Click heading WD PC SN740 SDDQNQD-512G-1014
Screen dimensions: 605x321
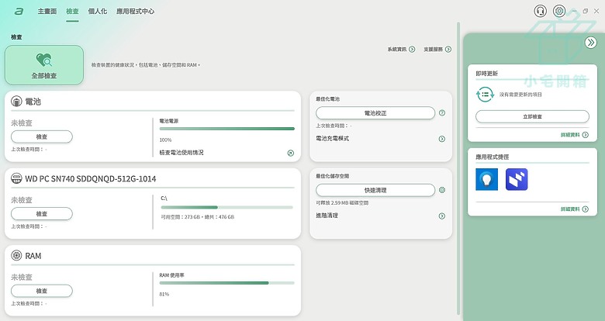pyautogui.click(x=91, y=178)
